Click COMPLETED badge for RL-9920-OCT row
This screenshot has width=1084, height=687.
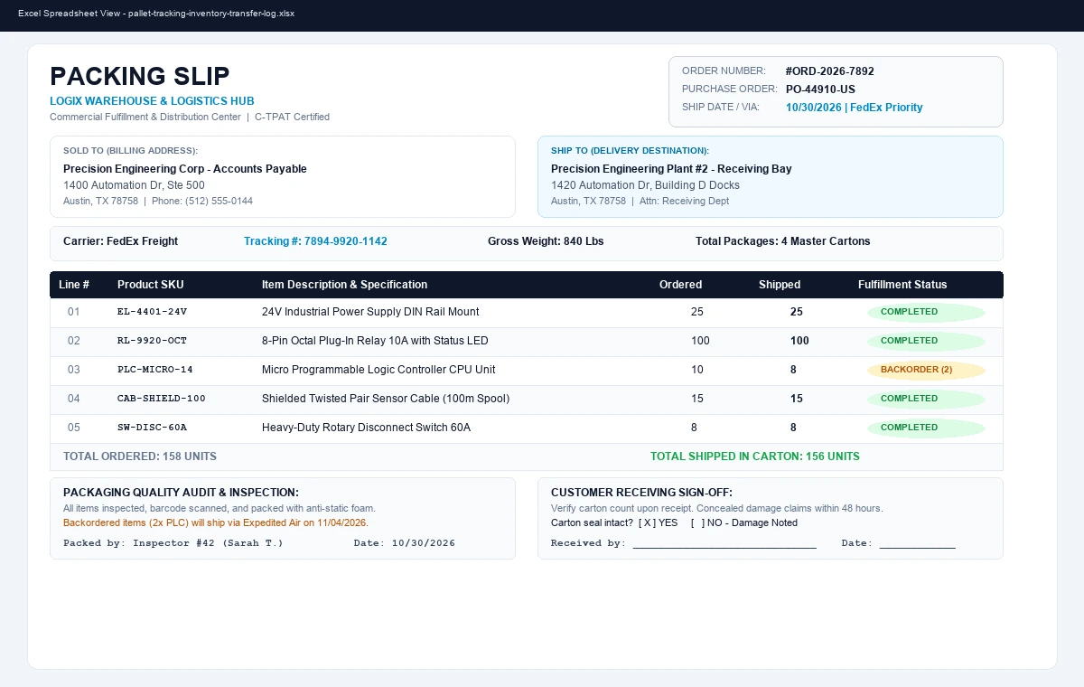926,341
